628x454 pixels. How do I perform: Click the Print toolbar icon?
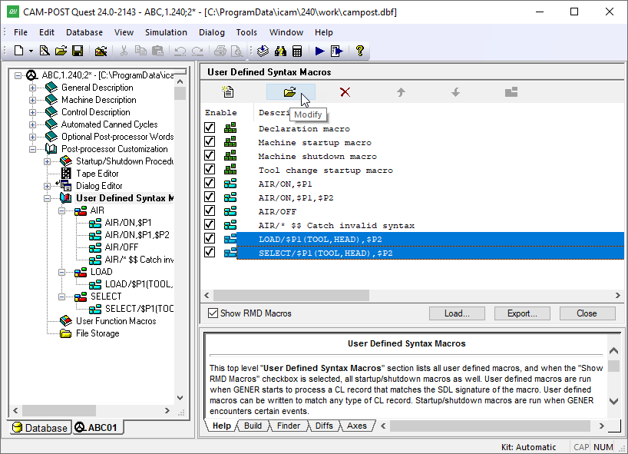[220, 51]
